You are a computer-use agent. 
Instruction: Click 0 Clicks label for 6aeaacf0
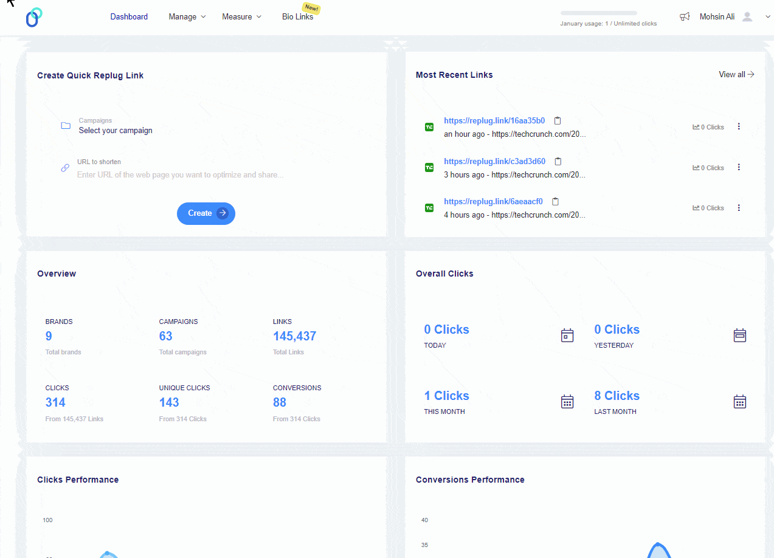pyautogui.click(x=713, y=208)
